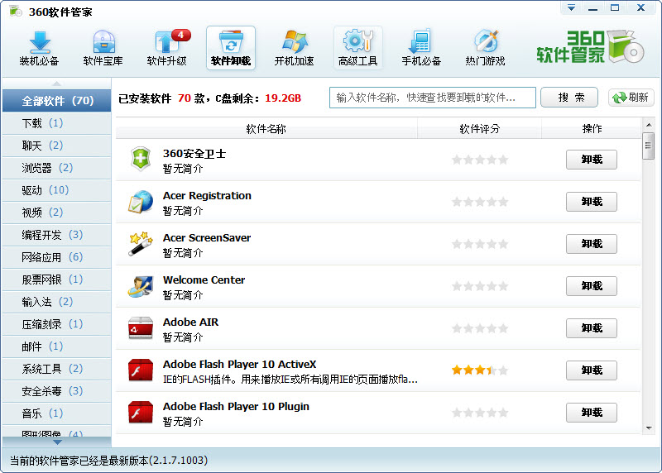Click the 'Welcome Center' name text
This screenshot has width=662, height=473.
[204, 279]
